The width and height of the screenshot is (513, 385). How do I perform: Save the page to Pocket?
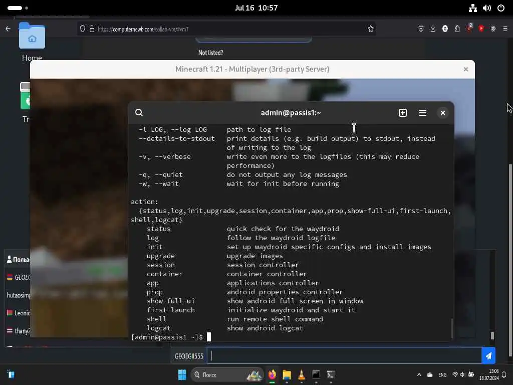pyautogui.click(x=421, y=29)
